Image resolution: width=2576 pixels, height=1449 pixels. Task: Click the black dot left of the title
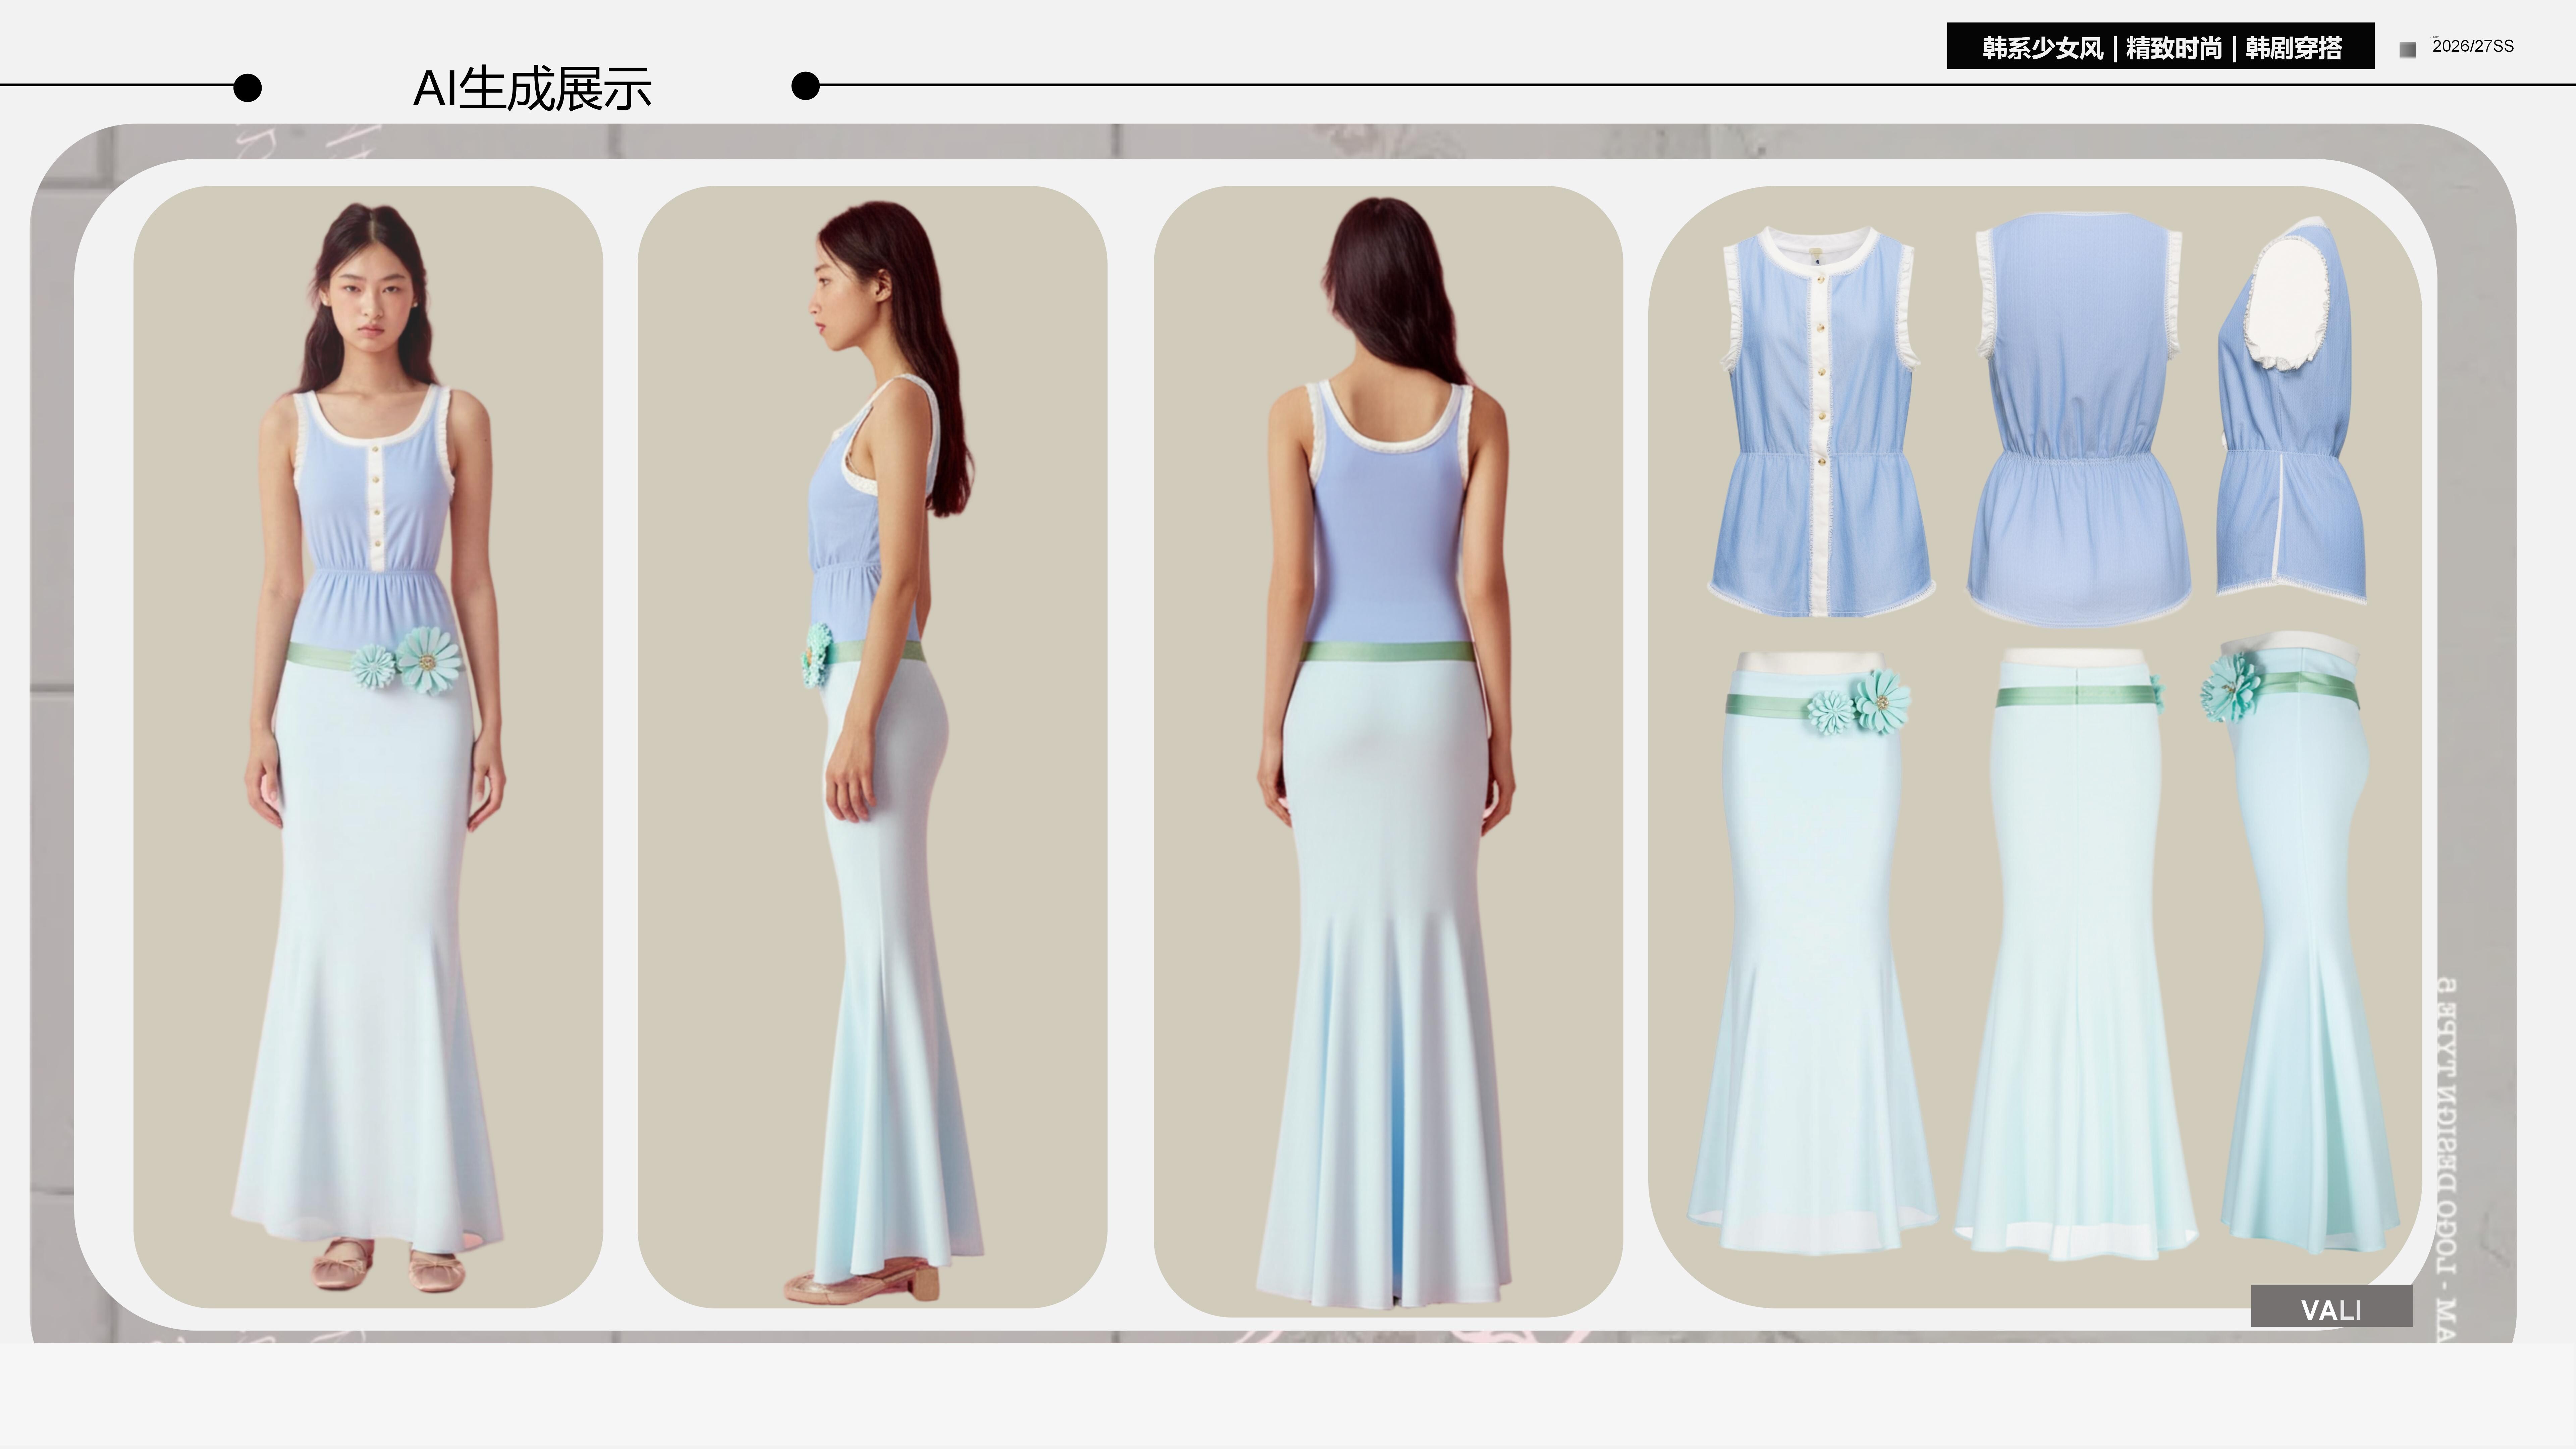tap(247, 88)
